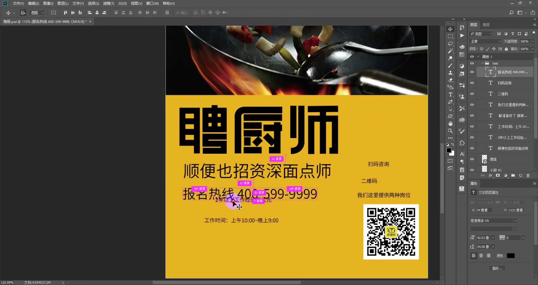Link width and height in Properties panel
This screenshot has width=538, height=285.
click(498, 203)
